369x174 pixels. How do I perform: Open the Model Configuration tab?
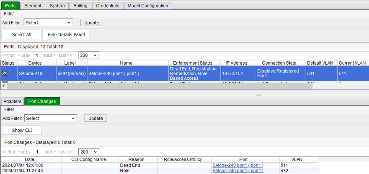[148, 5]
